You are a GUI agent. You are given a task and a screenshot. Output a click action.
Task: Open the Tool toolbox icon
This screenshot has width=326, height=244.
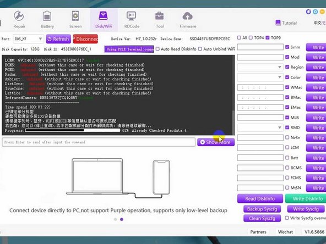tap(160, 16)
